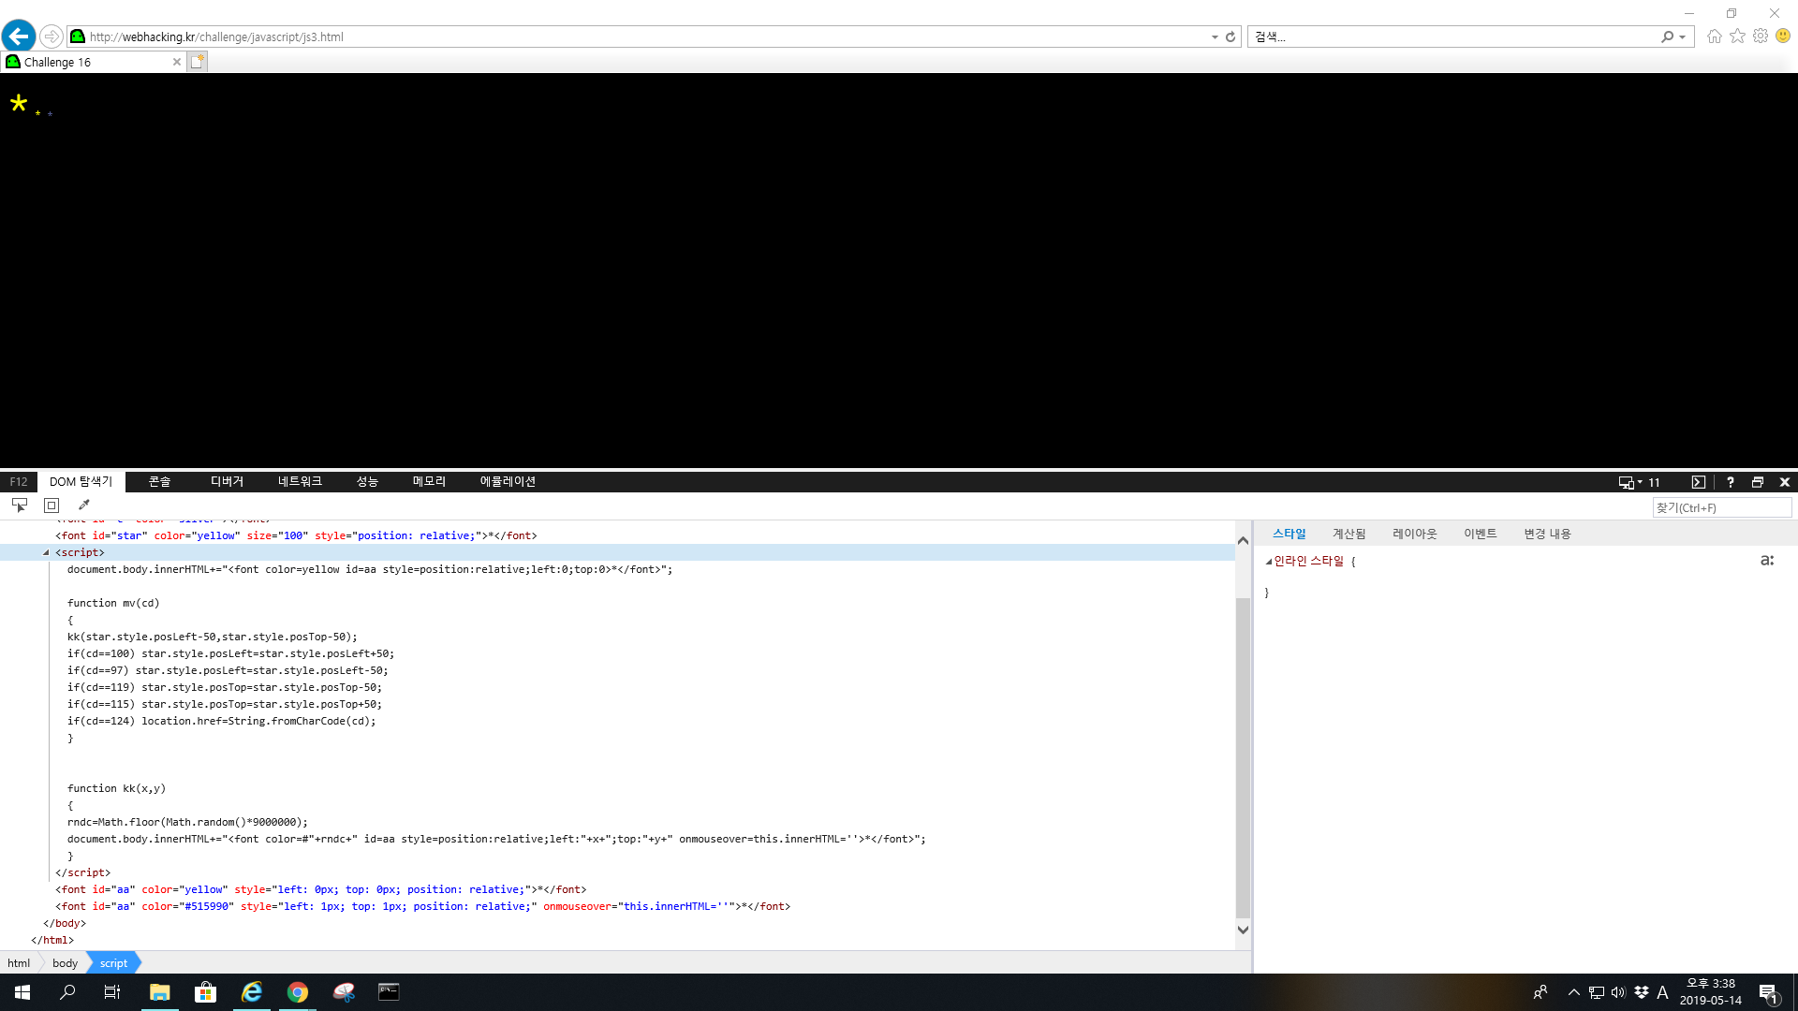Viewport: 1798px width, 1011px height.
Task: Click html in the breadcrumb bar
Action: click(x=19, y=962)
